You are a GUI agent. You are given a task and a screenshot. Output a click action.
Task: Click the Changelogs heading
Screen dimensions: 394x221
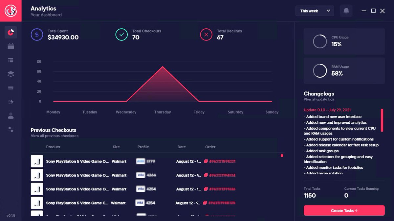point(319,94)
